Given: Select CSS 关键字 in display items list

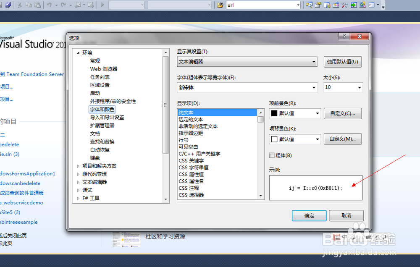Looking at the screenshot, I should click(x=217, y=161).
